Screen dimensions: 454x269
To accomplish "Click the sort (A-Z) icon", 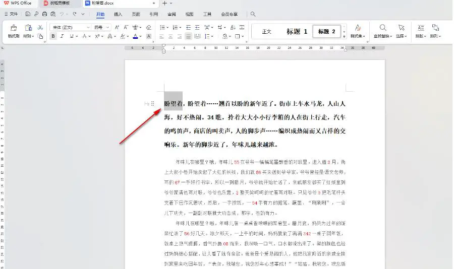I will (x=233, y=28).
